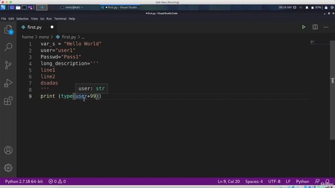335x188 pixels.
Task: Click mmz in the breadcrumb path
Action: pyautogui.click(x=44, y=37)
